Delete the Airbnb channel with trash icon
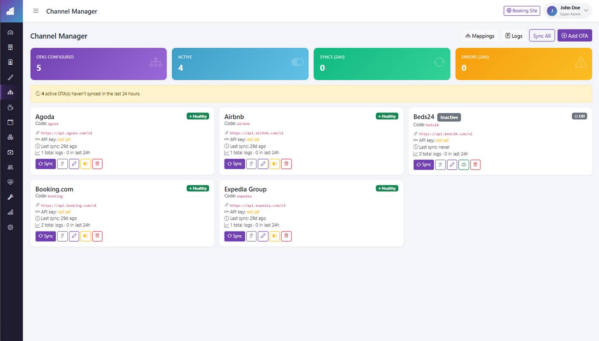Screen dimensions: 599x341 coord(286,164)
